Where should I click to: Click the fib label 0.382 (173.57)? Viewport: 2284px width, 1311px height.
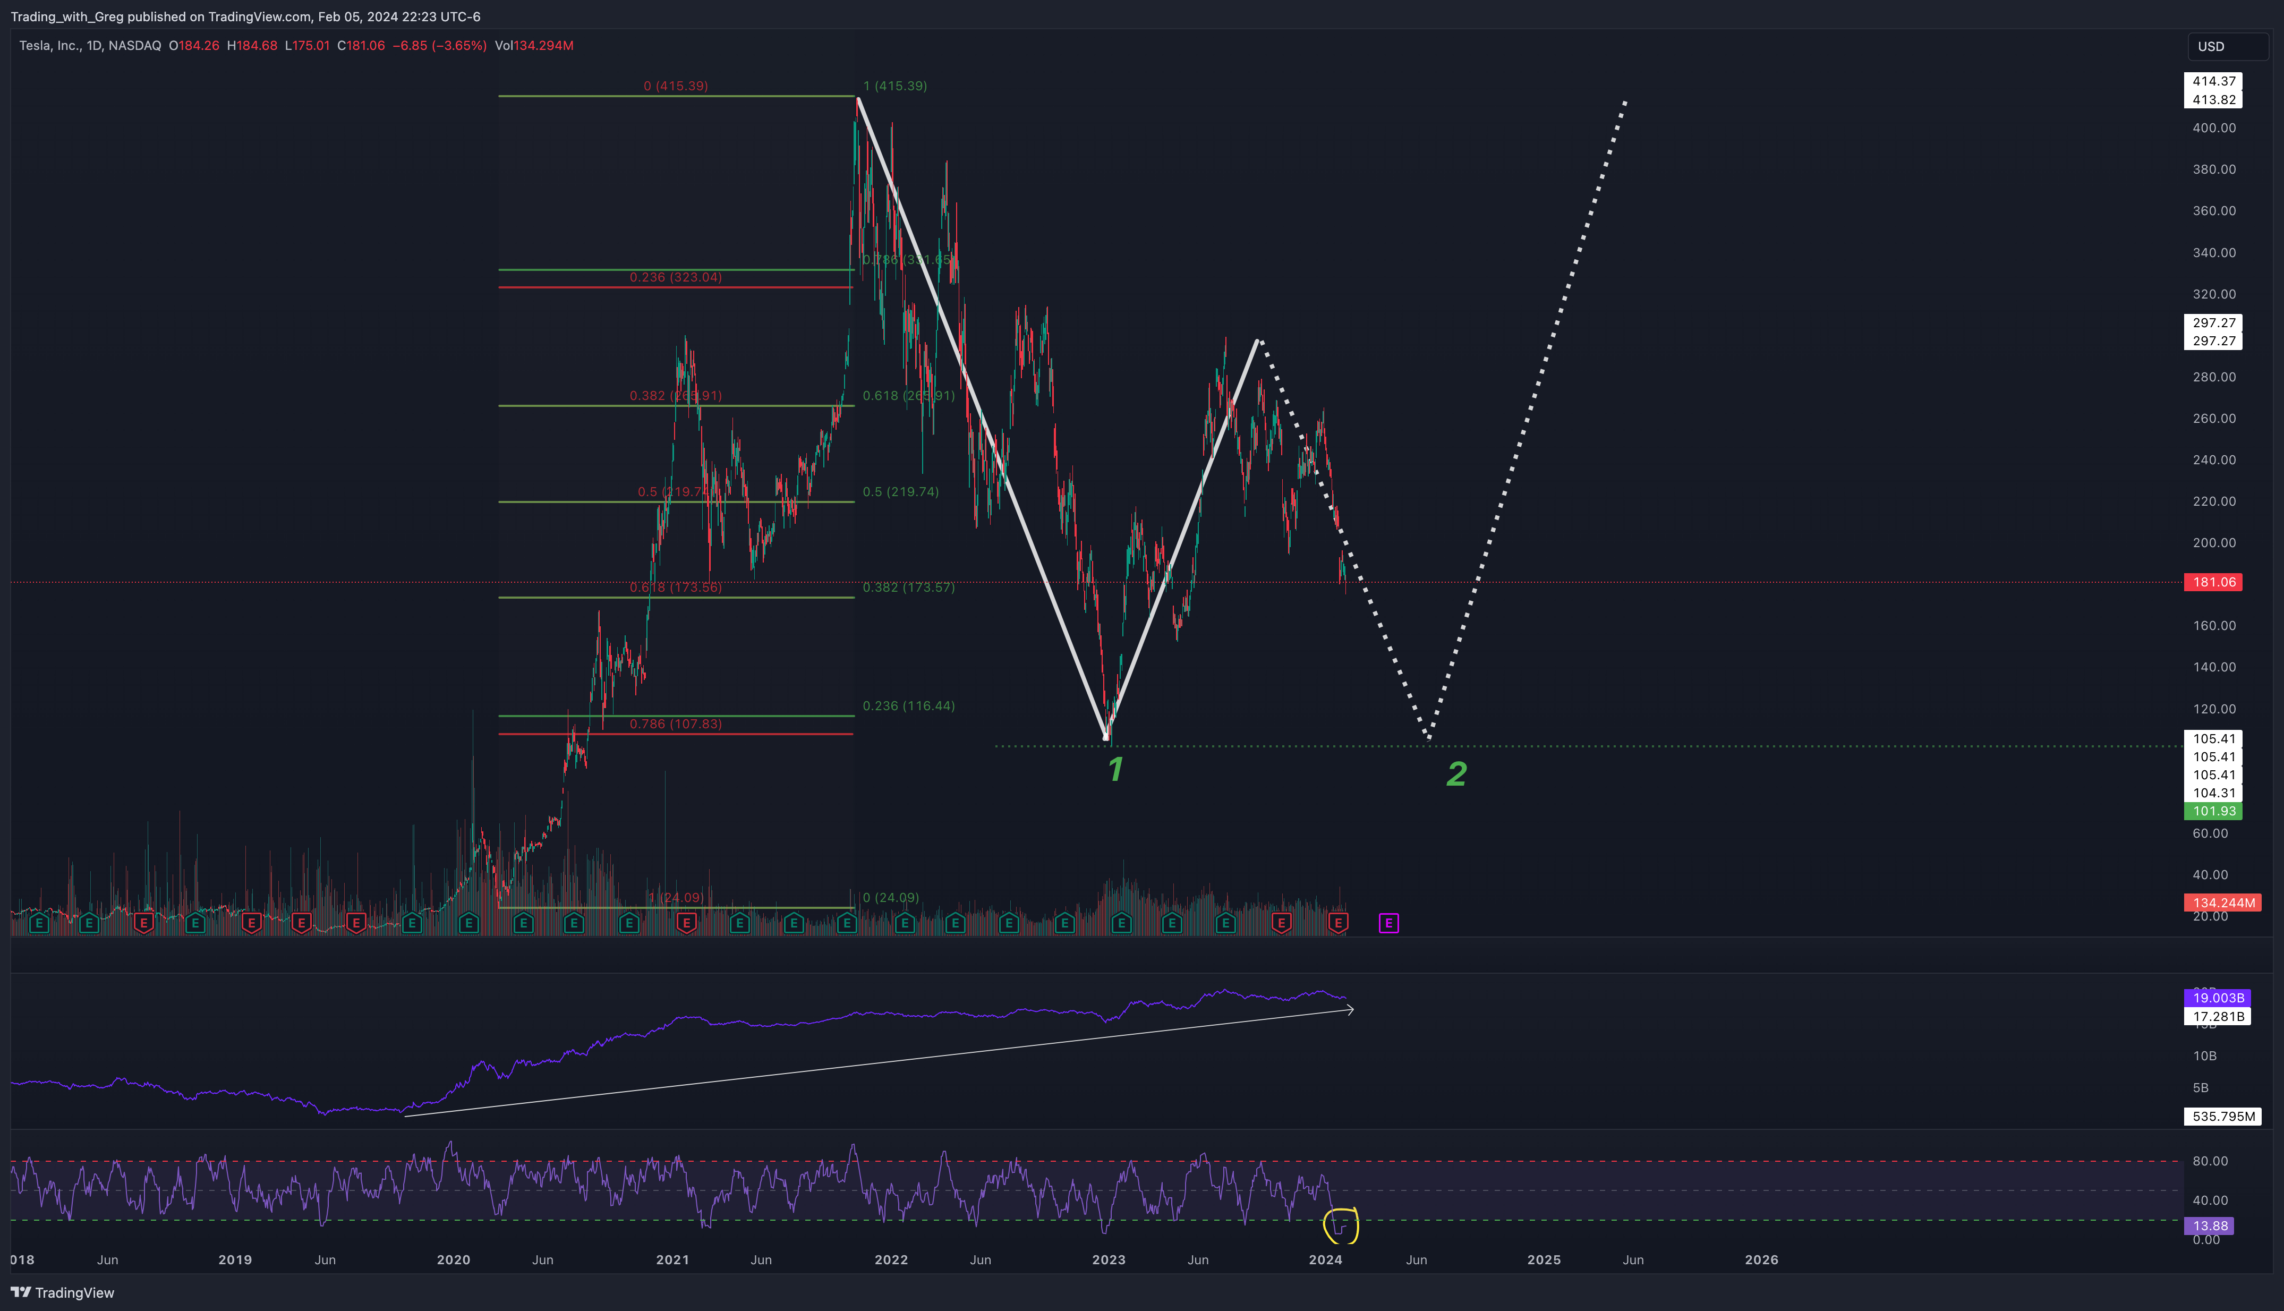click(908, 587)
